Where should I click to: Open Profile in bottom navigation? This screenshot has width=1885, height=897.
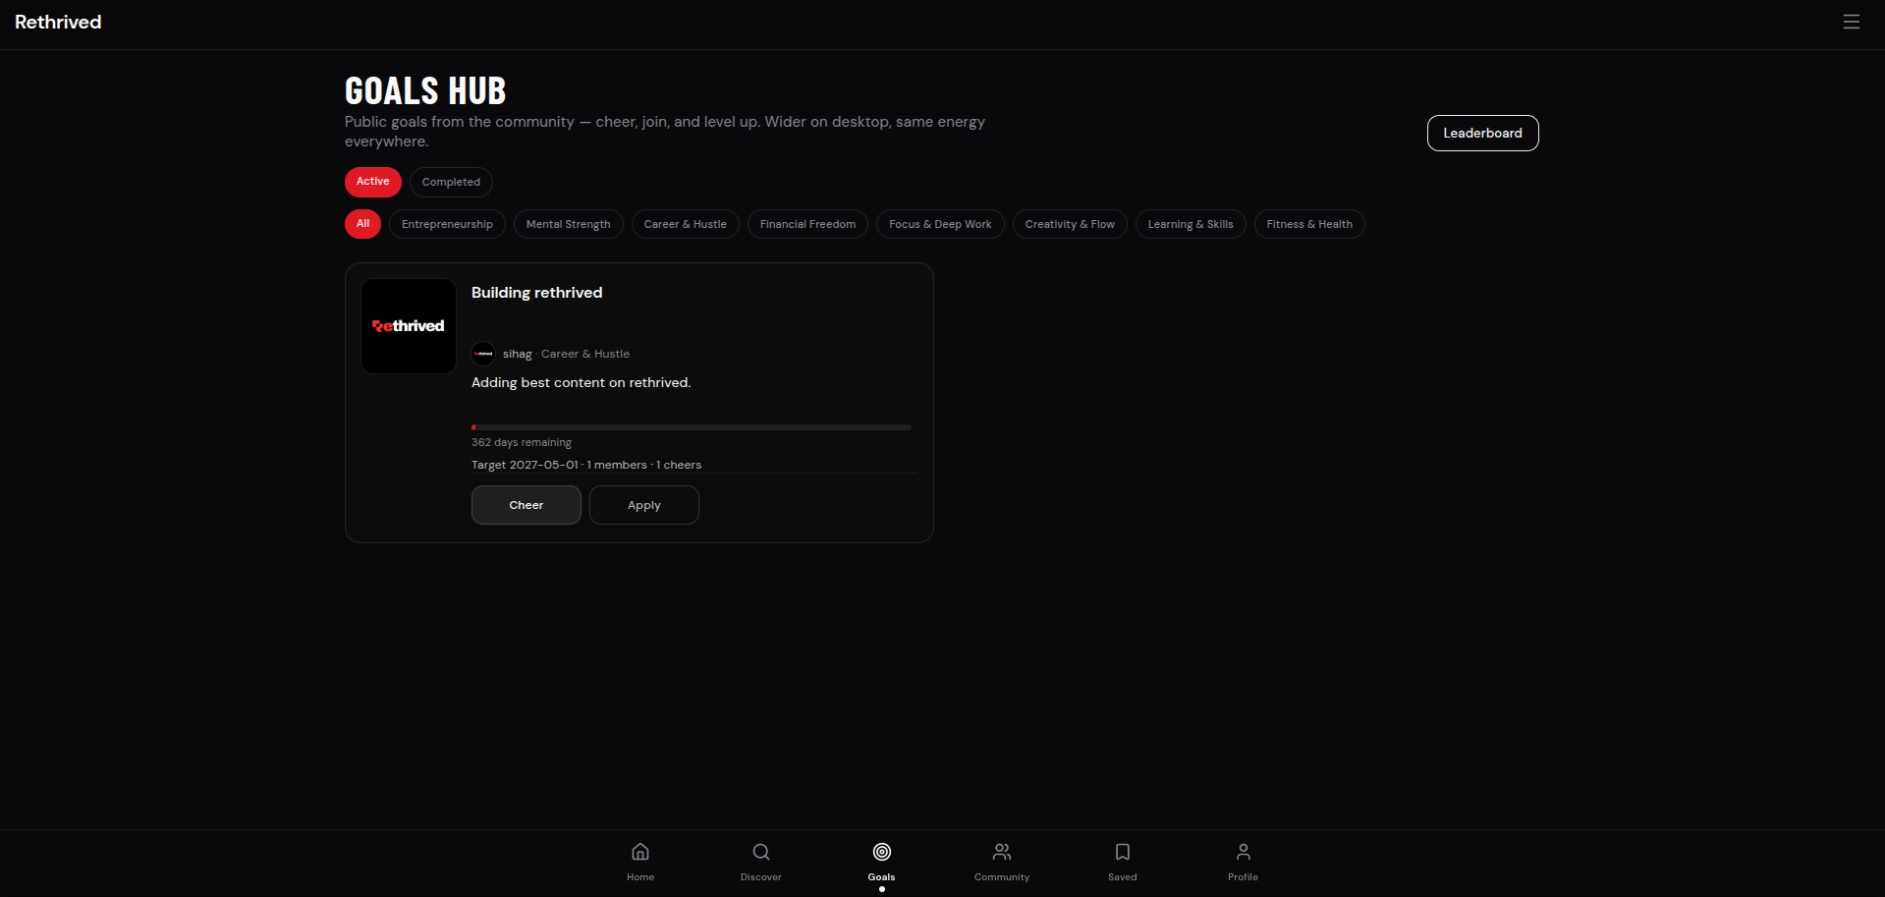1244,862
